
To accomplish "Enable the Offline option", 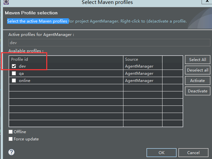I will click(11, 132).
